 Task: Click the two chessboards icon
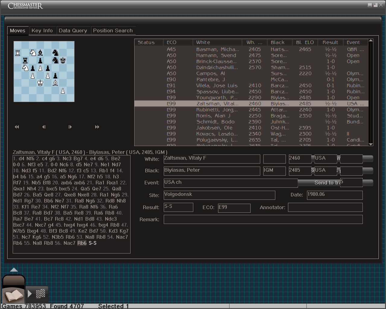click(41, 293)
